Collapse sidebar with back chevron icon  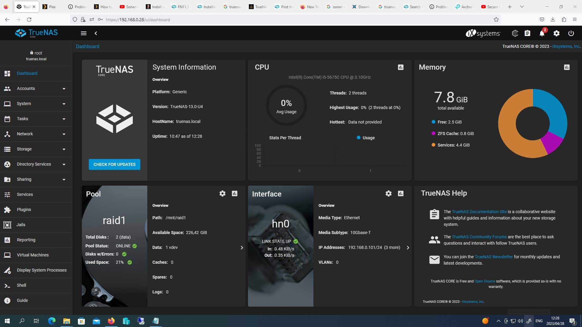click(x=96, y=33)
